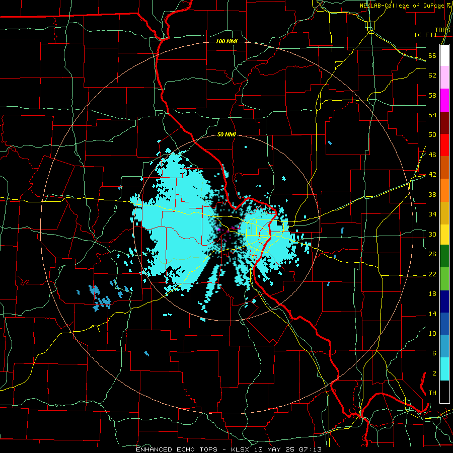Click the '14' legend value
Screen dimensions: 453x453
click(432, 314)
